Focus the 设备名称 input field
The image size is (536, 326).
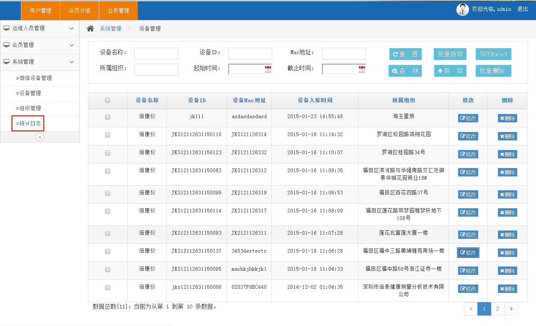[x=156, y=54]
